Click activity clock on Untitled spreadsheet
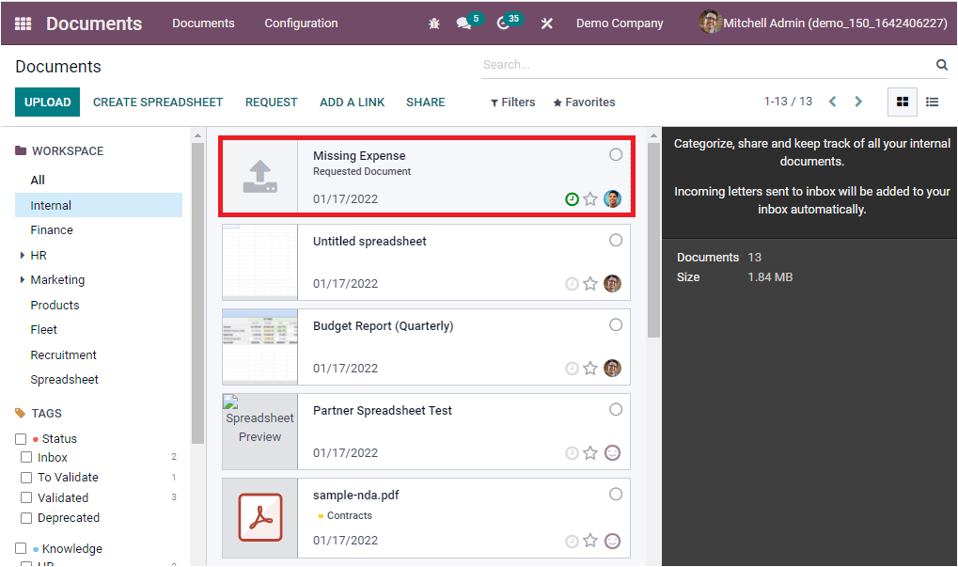This screenshot has width=958, height=567. click(x=572, y=284)
